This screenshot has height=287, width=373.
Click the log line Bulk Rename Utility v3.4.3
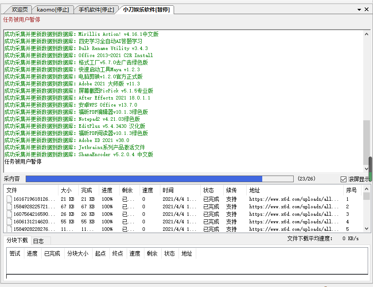point(76,49)
